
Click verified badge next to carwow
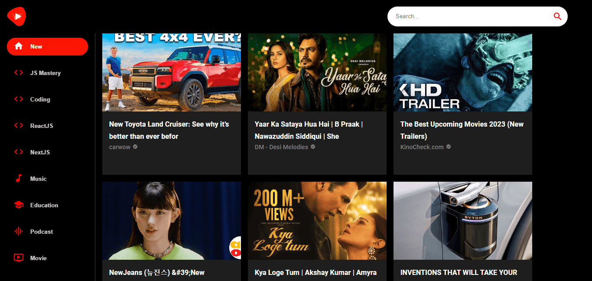(135, 147)
